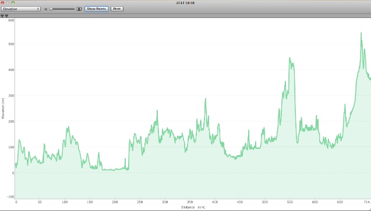Click the red close window button
Image resolution: width=371 pixels, height=211 pixels.
(2, 2)
